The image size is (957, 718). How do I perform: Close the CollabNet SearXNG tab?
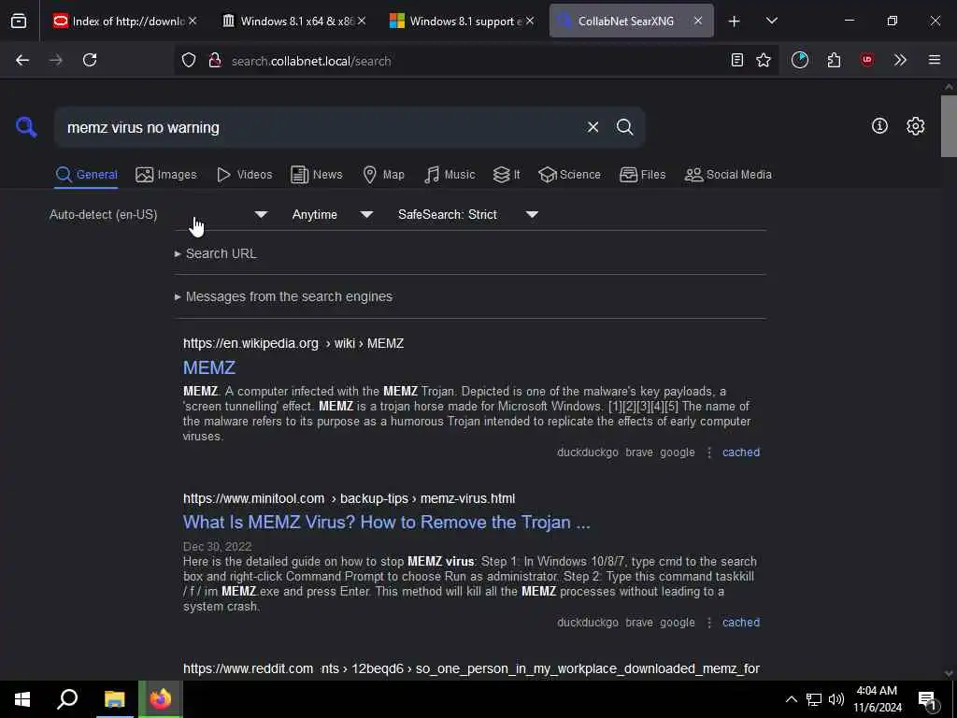[697, 22]
